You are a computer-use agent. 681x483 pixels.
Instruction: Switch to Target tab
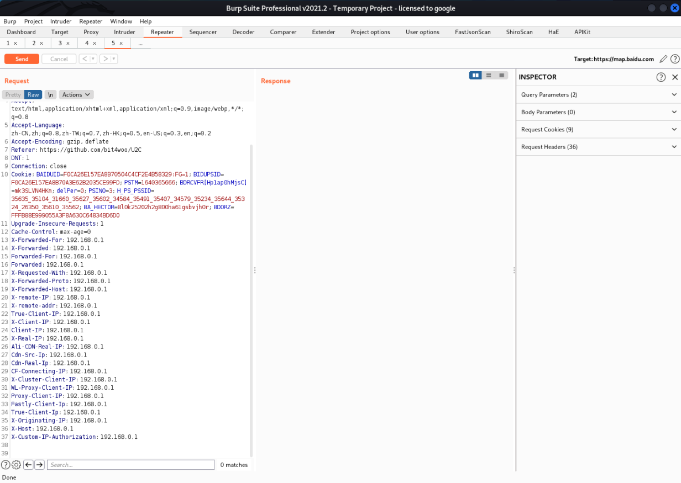[x=60, y=32]
